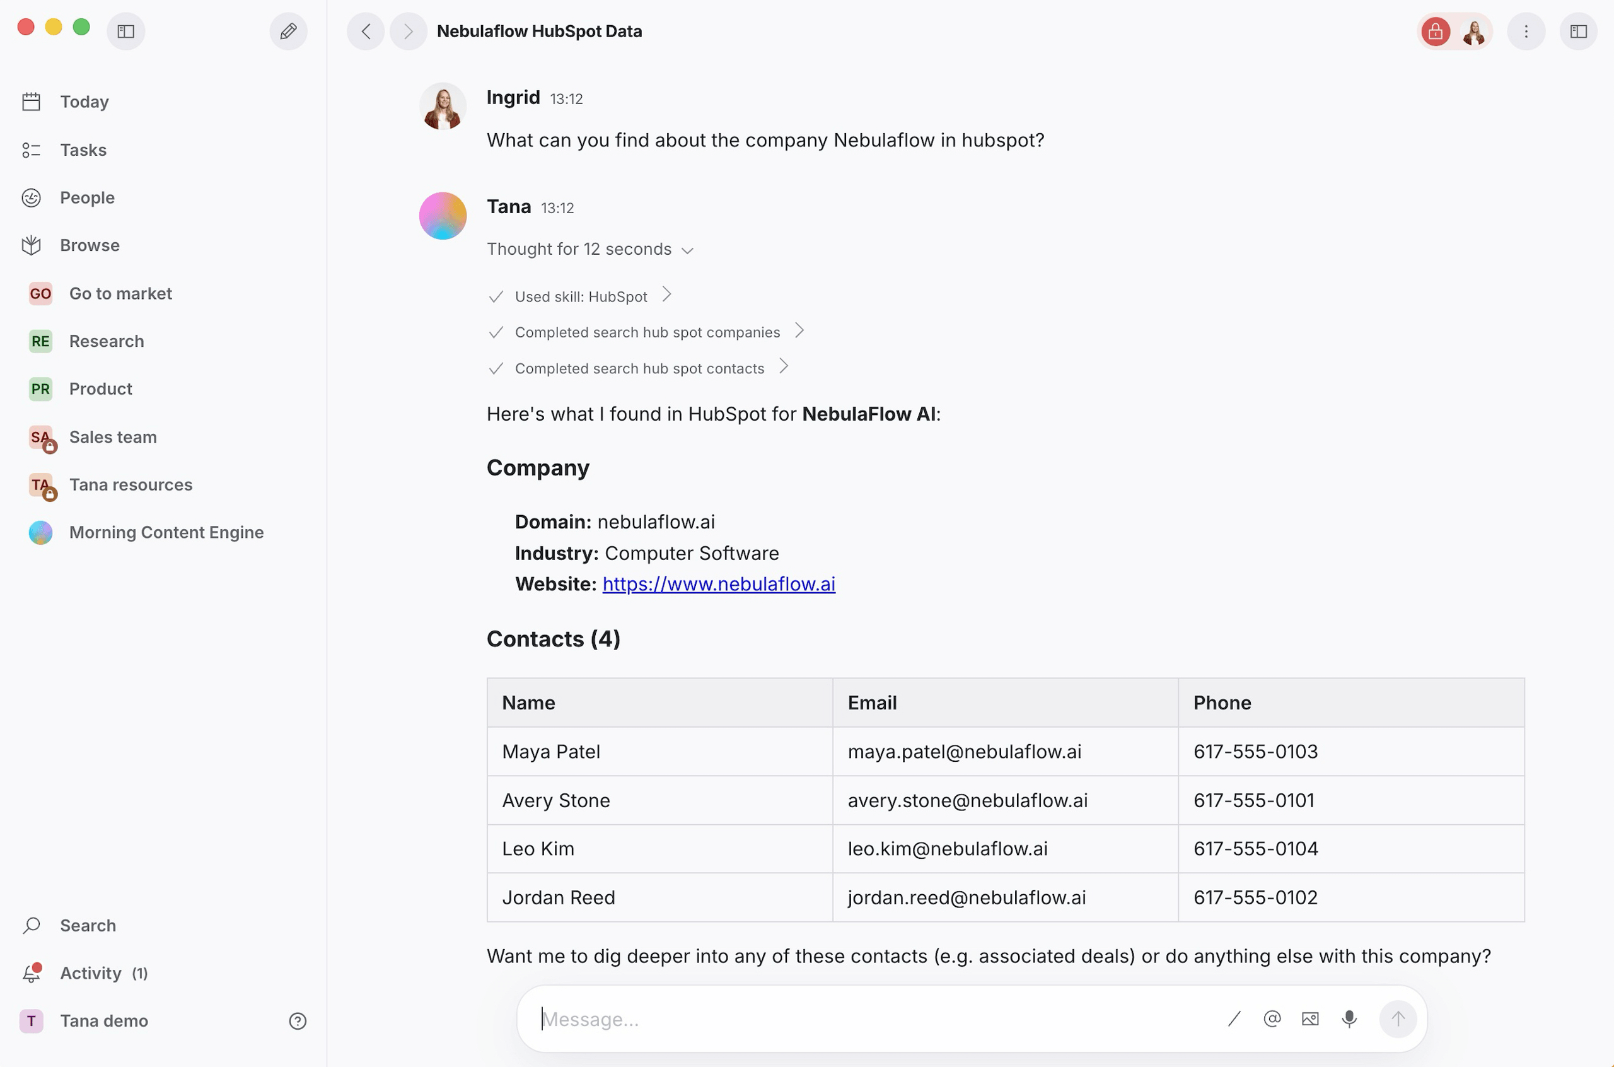Click the RE workspace badge
The height and width of the screenshot is (1067, 1614).
(x=41, y=341)
